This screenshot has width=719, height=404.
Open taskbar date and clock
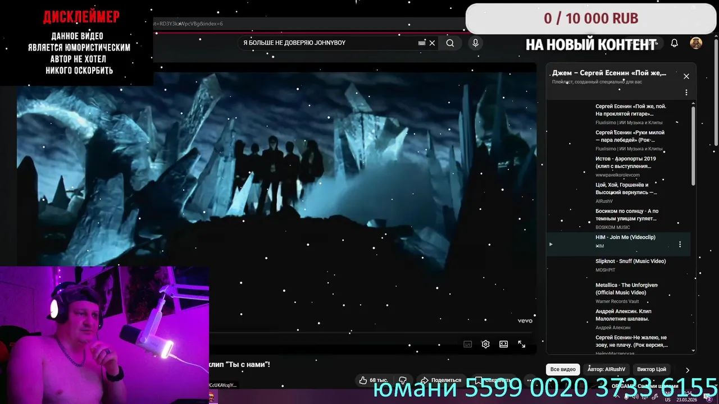pyautogui.click(x=688, y=396)
